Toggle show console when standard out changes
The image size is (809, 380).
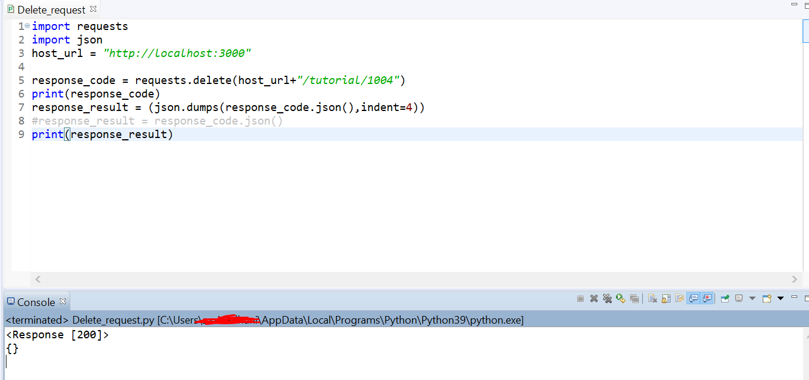pos(693,298)
